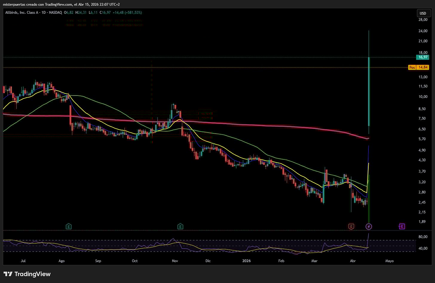
Task: Click the Oct label on the time axis
Action: pos(135,261)
